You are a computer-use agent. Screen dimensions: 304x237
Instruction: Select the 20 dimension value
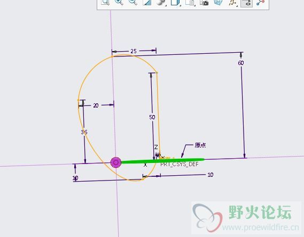pyautogui.click(x=96, y=105)
